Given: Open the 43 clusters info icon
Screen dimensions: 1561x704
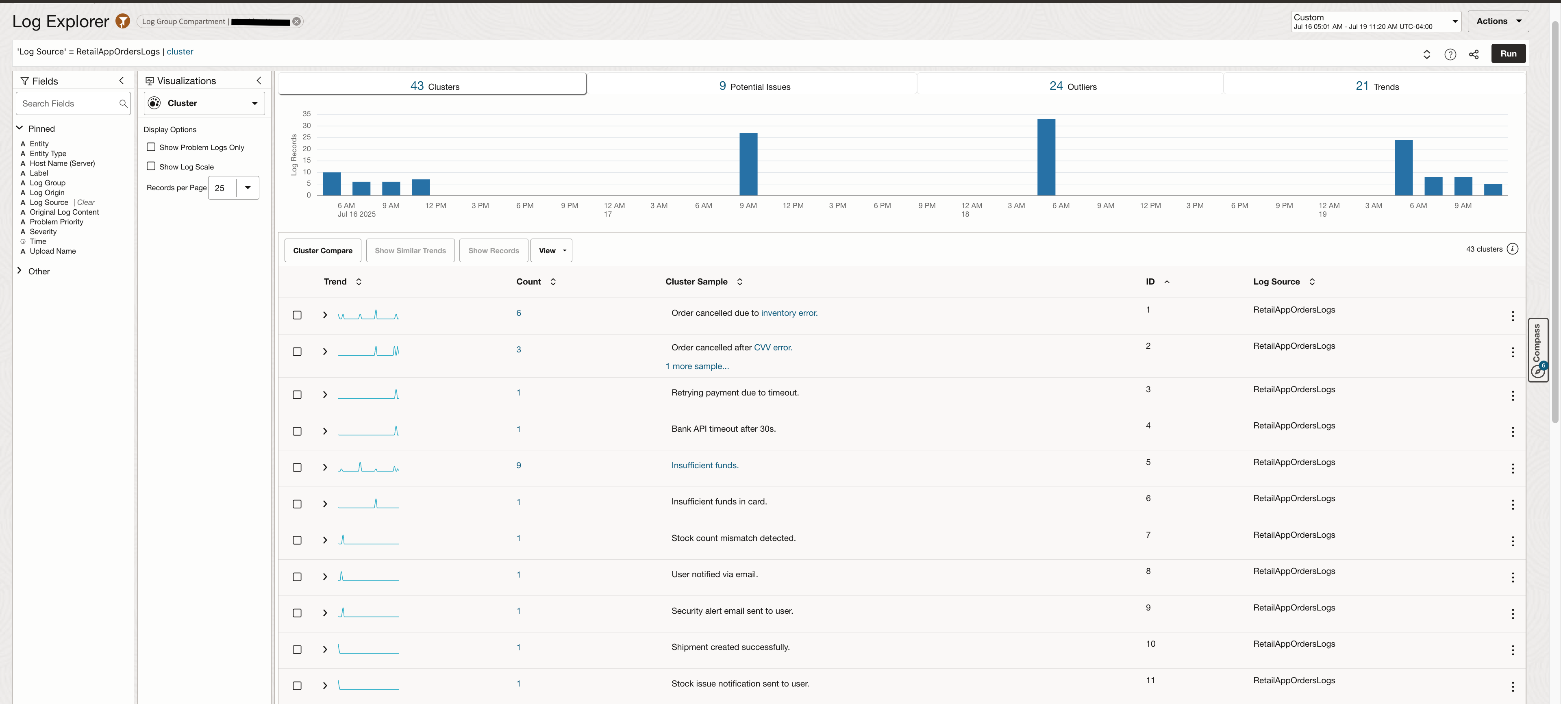Looking at the screenshot, I should point(1513,249).
